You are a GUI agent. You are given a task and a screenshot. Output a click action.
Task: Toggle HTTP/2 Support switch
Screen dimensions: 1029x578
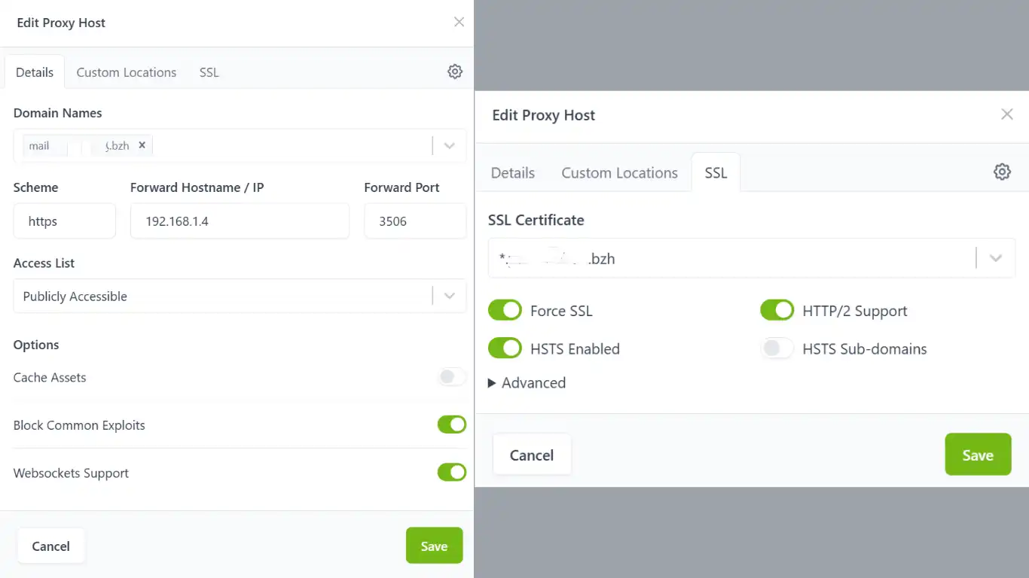[x=777, y=310]
